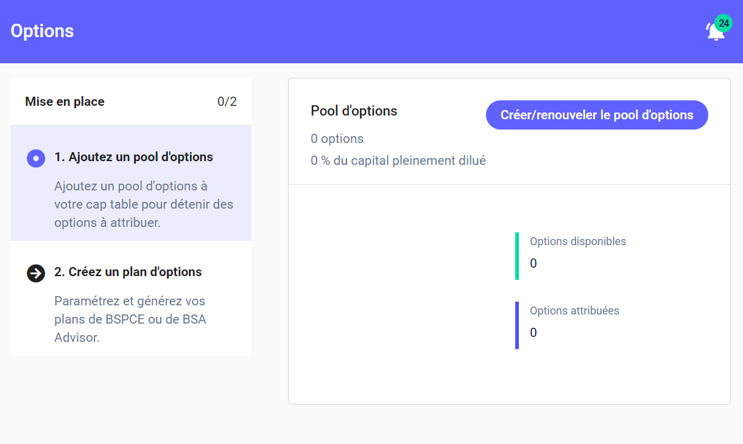This screenshot has height=444, width=743.
Task: Click the BSPCE or BSA Advisor description
Action: tap(130, 319)
